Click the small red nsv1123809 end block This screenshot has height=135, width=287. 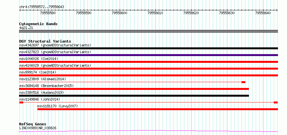click(243, 82)
